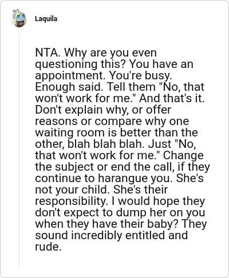Click the line 'sound incredibly entitled and'
The height and width of the screenshot is (278, 229).
(x=111, y=235)
